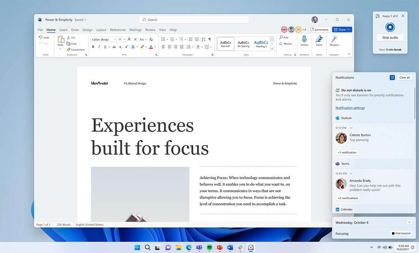The width and height of the screenshot is (419, 253).
Task: Open Notification settings link
Action: (x=350, y=108)
